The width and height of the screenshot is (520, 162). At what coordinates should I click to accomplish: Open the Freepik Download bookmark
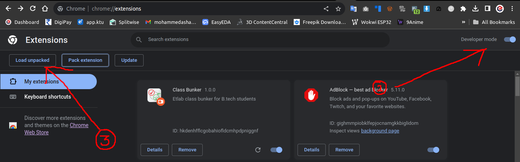(x=320, y=22)
